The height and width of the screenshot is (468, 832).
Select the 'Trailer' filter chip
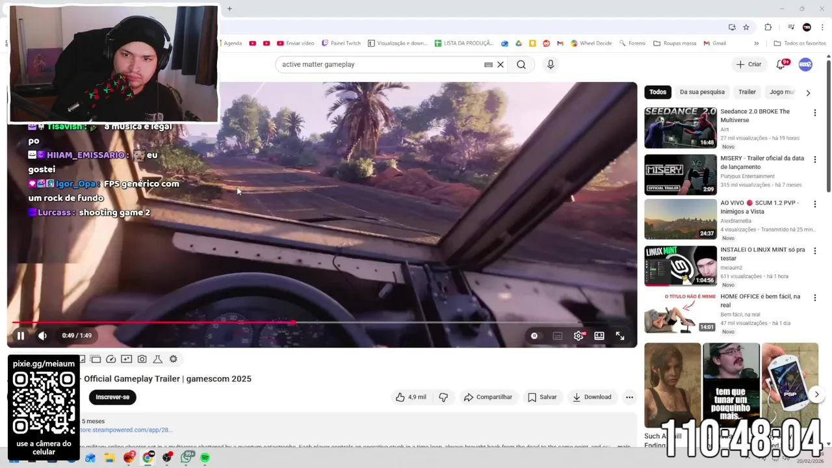747,92
